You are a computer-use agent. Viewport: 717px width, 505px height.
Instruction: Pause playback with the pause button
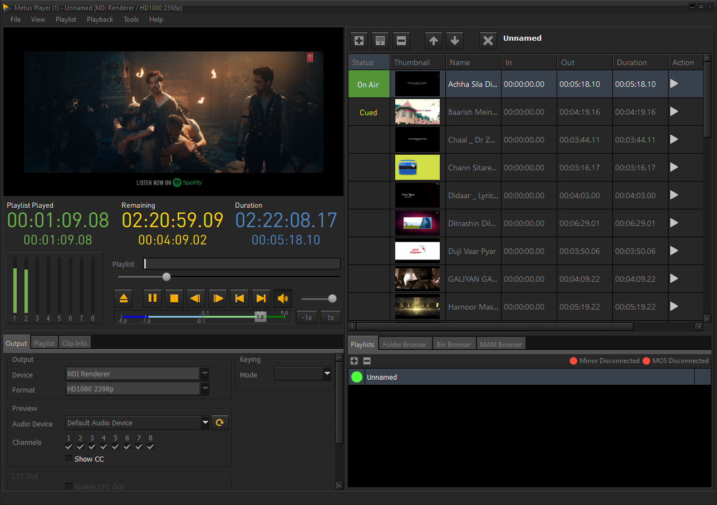click(153, 298)
